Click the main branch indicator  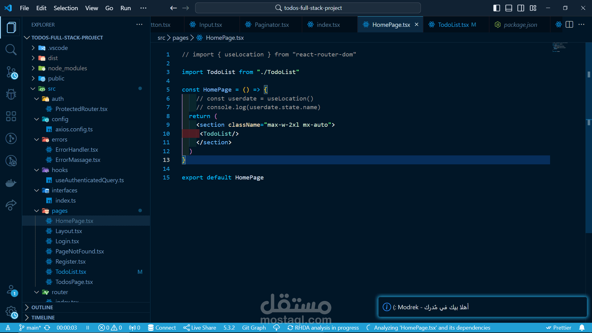coord(30,327)
